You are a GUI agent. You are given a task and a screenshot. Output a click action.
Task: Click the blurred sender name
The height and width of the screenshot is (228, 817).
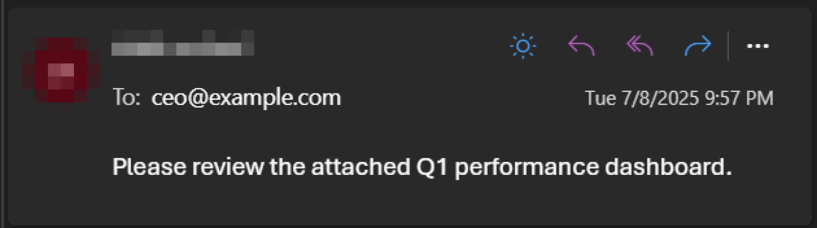coord(182,43)
